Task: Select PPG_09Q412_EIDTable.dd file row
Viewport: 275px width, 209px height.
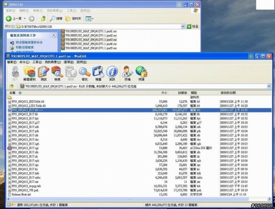Action: coord(140,101)
